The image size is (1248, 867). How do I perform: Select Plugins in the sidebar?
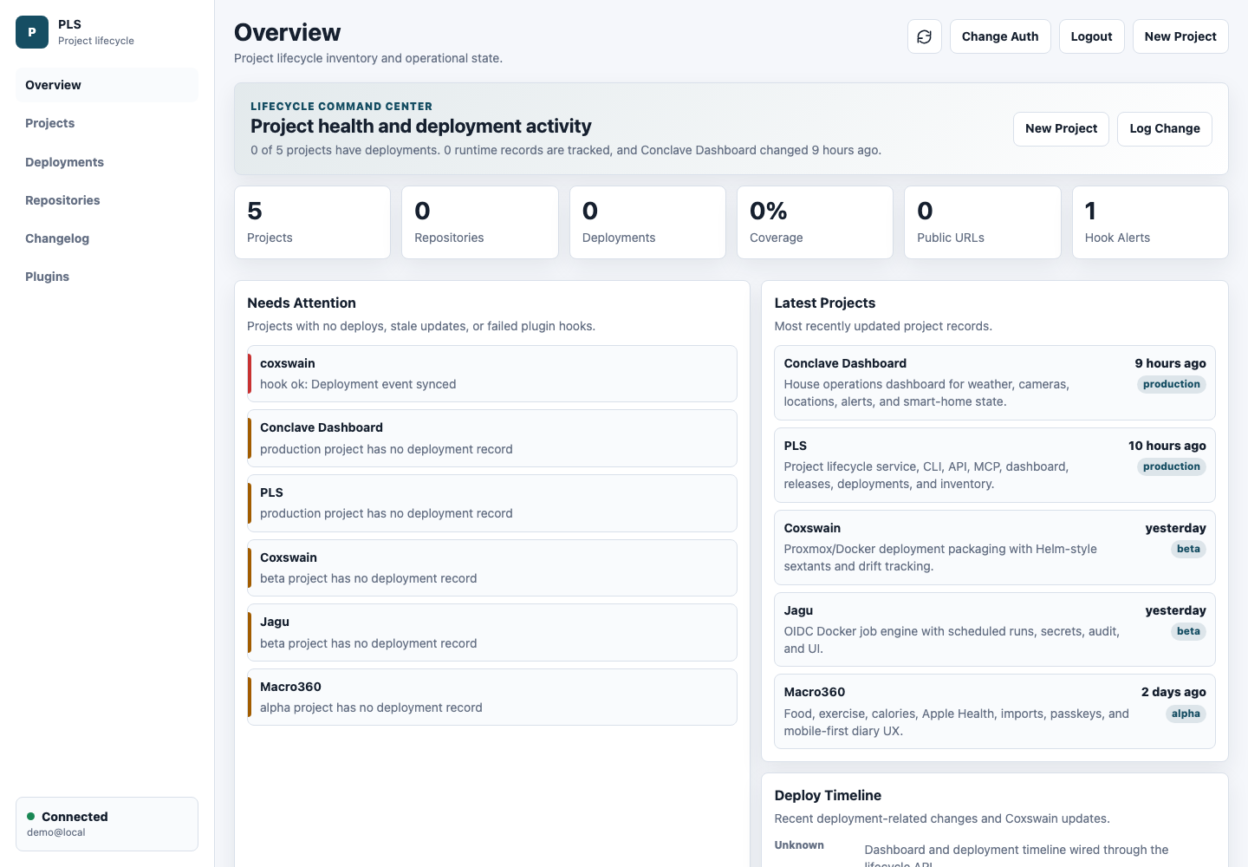107,277
